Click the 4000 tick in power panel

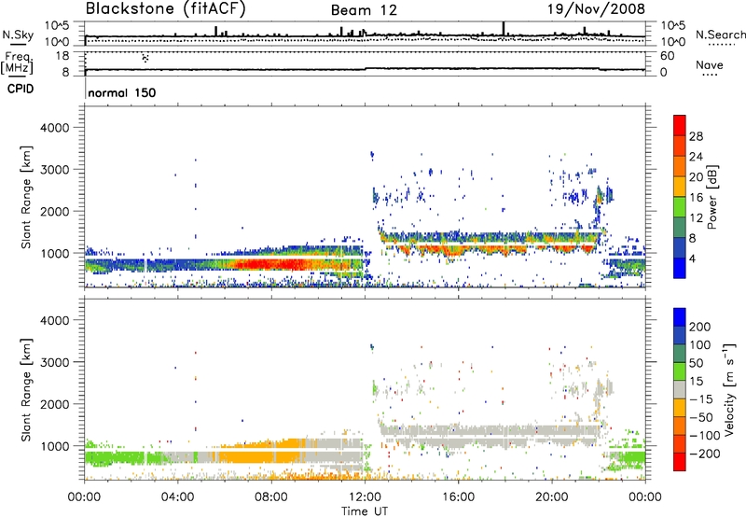tap(54, 128)
